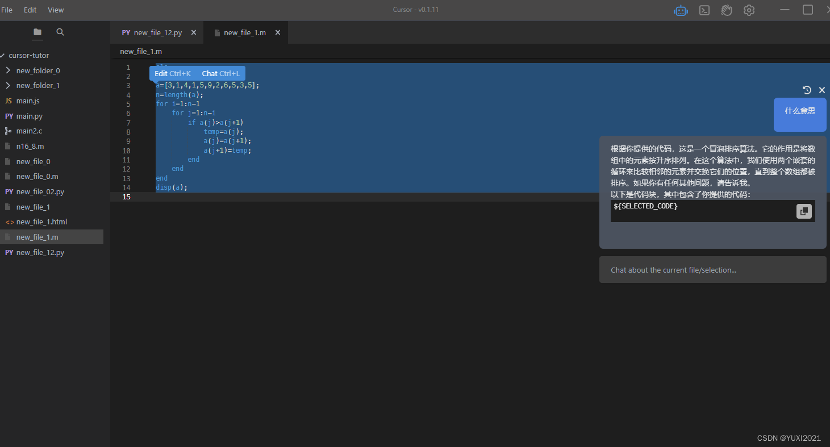Click the HTML icon of new_file_1.html
Viewport: 830px width, 447px height.
click(9, 222)
